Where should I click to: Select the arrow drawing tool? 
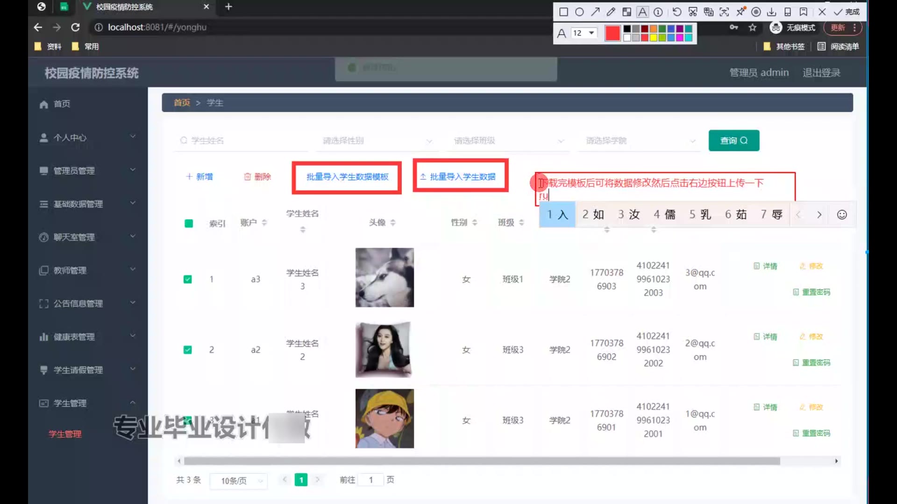pos(595,12)
